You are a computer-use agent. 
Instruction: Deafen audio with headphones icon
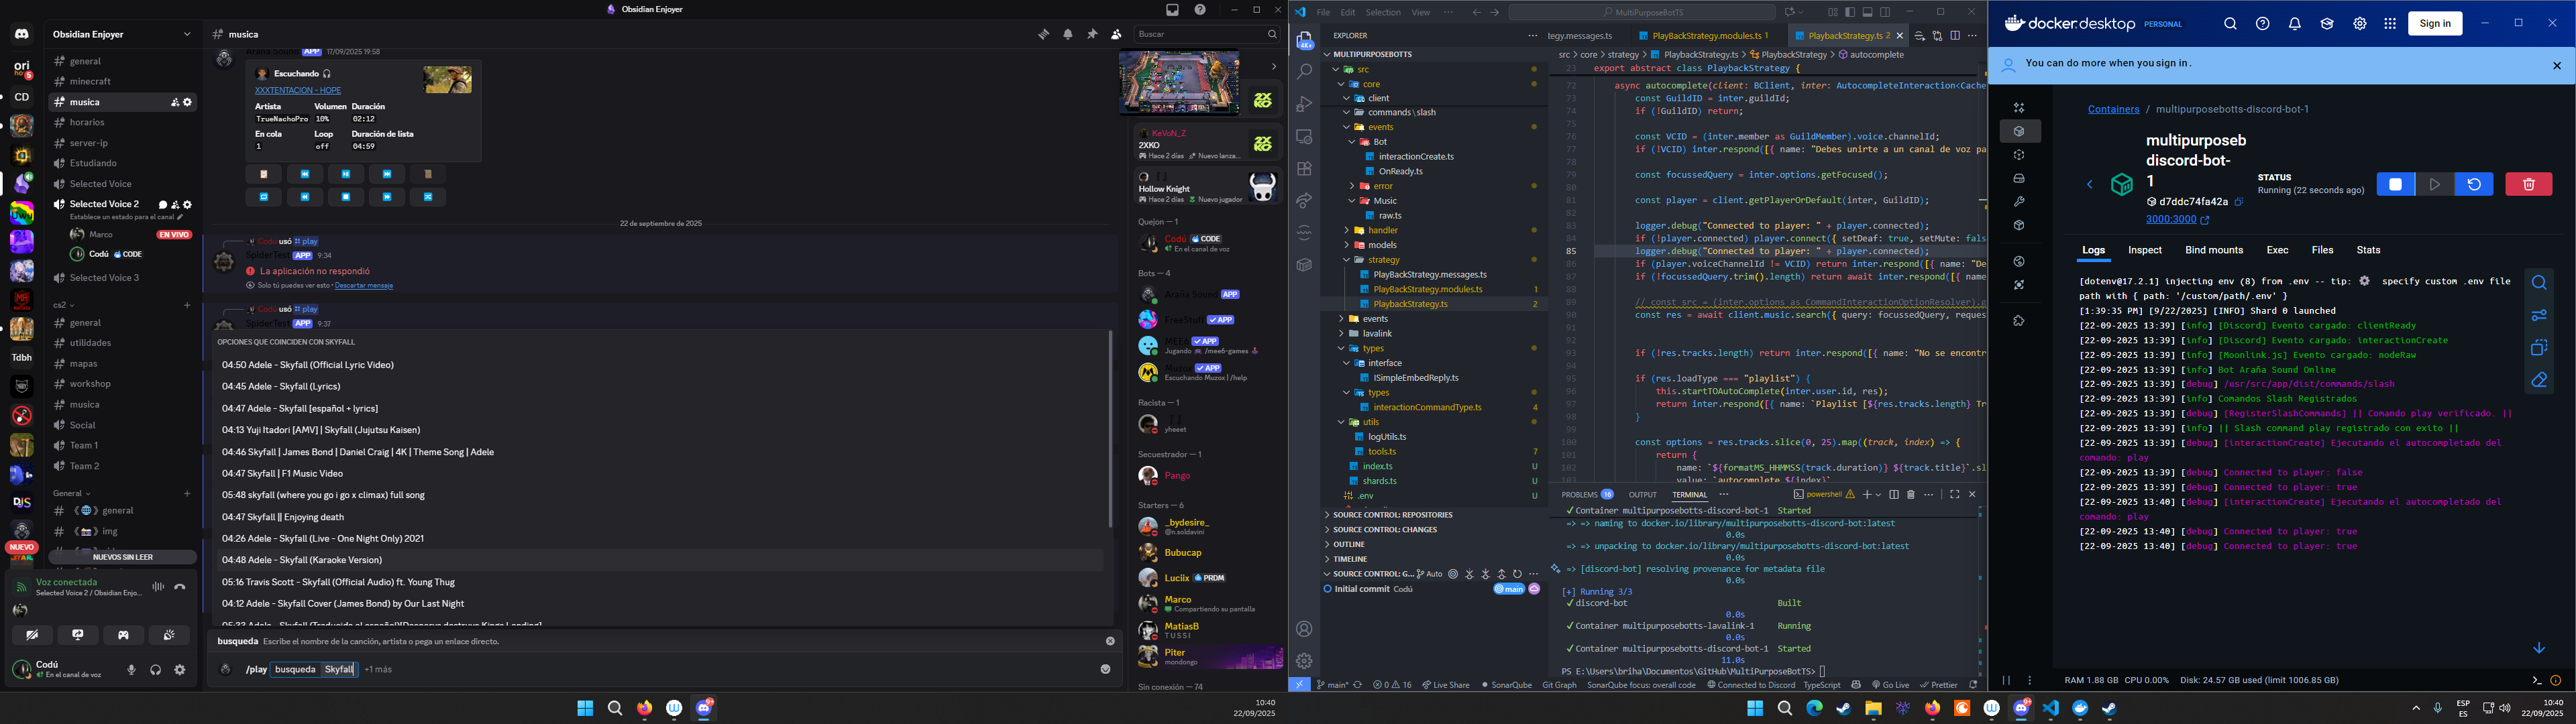click(156, 670)
